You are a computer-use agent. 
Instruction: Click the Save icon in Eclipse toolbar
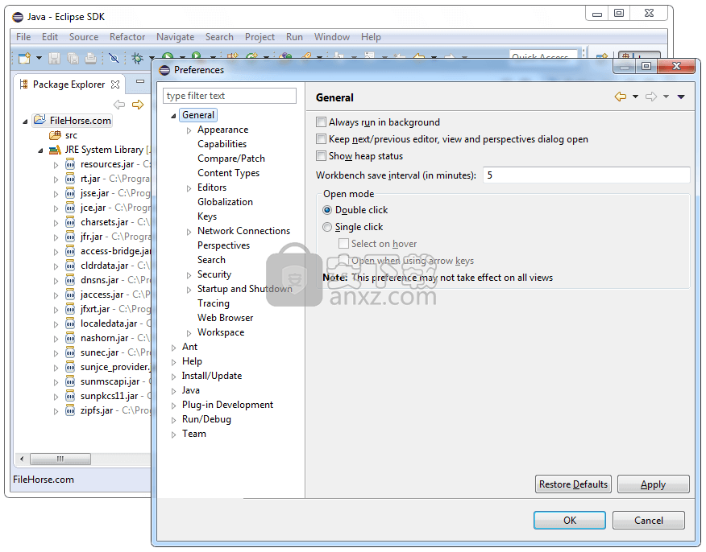click(x=55, y=58)
